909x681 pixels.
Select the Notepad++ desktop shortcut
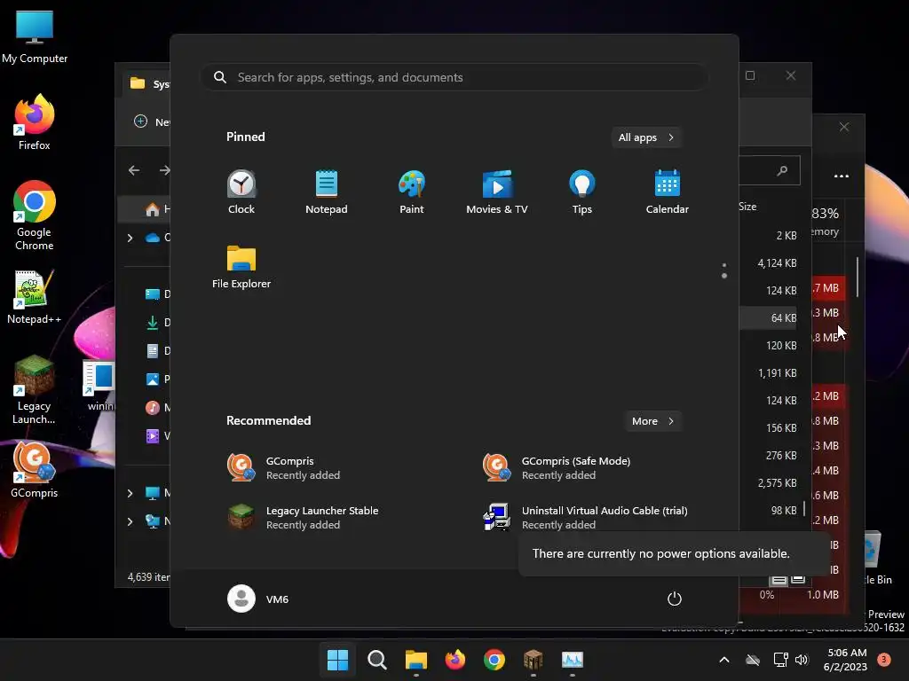tap(35, 296)
